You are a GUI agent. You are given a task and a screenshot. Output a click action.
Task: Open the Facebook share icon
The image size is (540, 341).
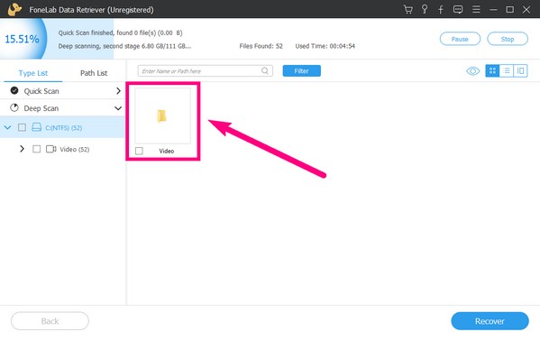441,9
